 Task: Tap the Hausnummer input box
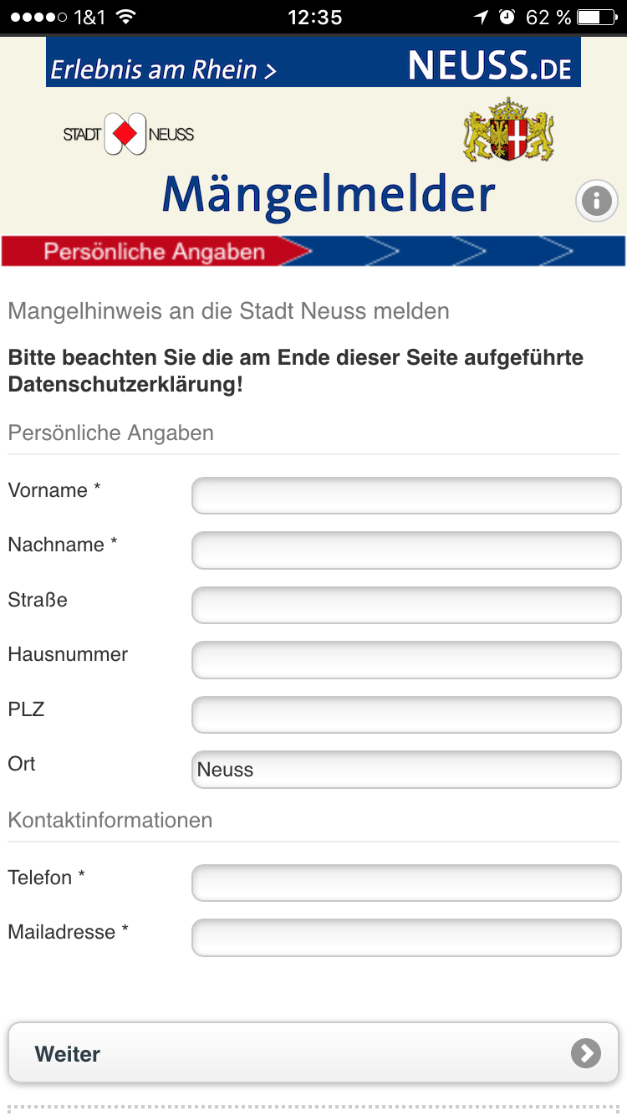click(x=406, y=660)
